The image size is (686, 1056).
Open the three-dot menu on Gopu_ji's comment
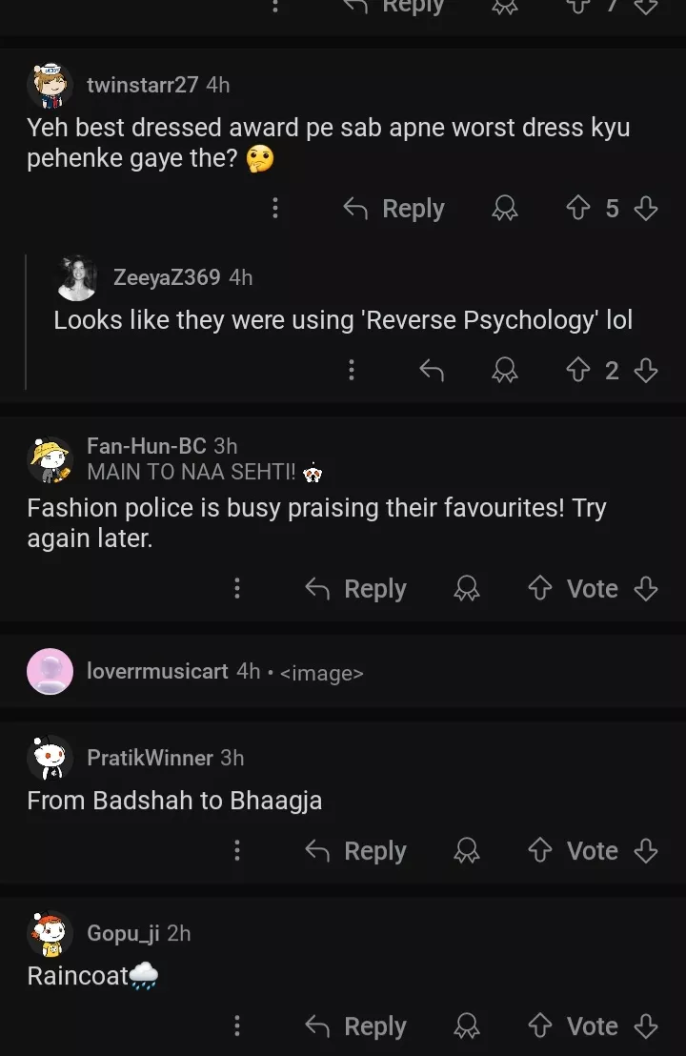(x=236, y=1026)
